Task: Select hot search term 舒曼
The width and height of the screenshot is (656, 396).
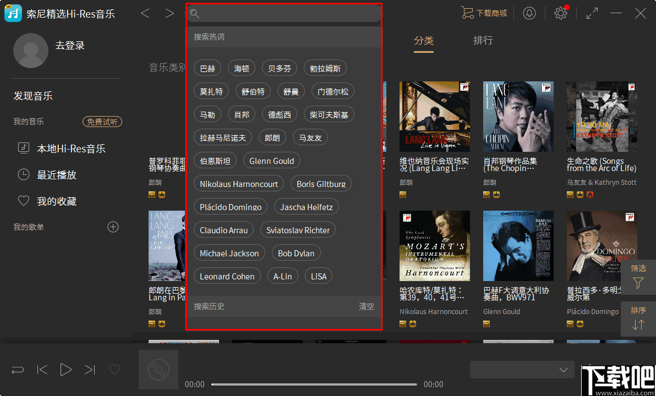Action: click(x=291, y=91)
